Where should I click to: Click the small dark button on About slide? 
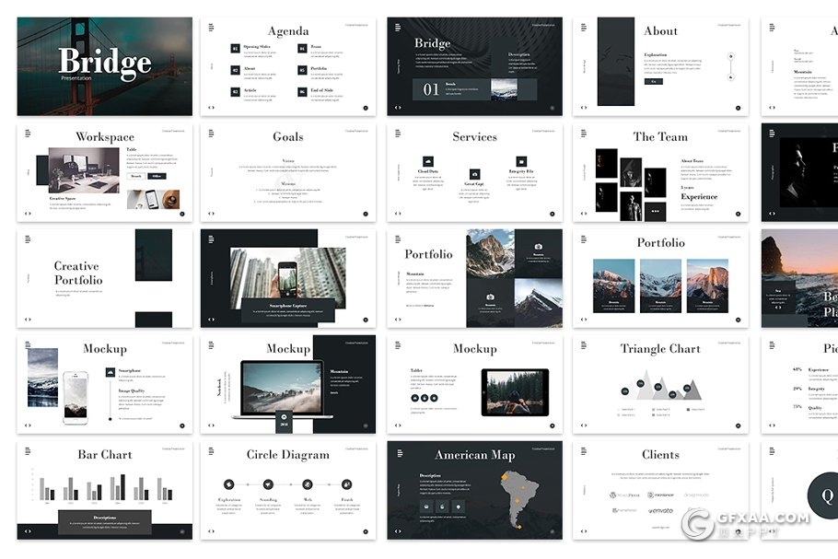pyautogui.click(x=654, y=81)
